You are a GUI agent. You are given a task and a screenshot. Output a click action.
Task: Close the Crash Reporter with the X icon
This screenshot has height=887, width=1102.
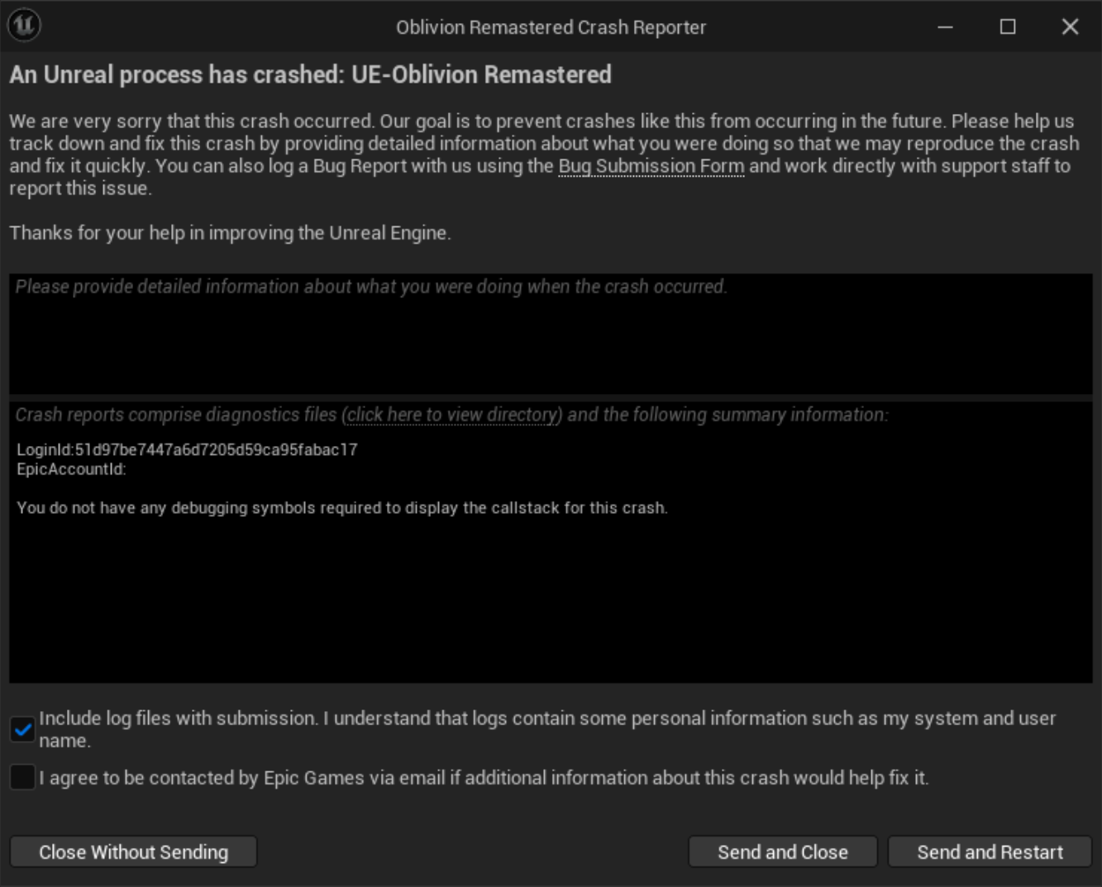click(1070, 26)
